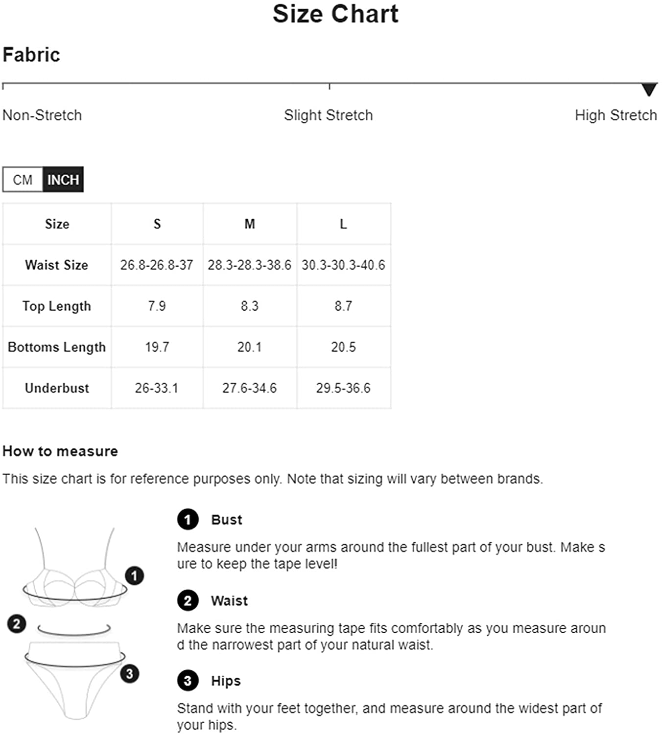
Task: Click the How to measure heading
Action: [60, 451]
